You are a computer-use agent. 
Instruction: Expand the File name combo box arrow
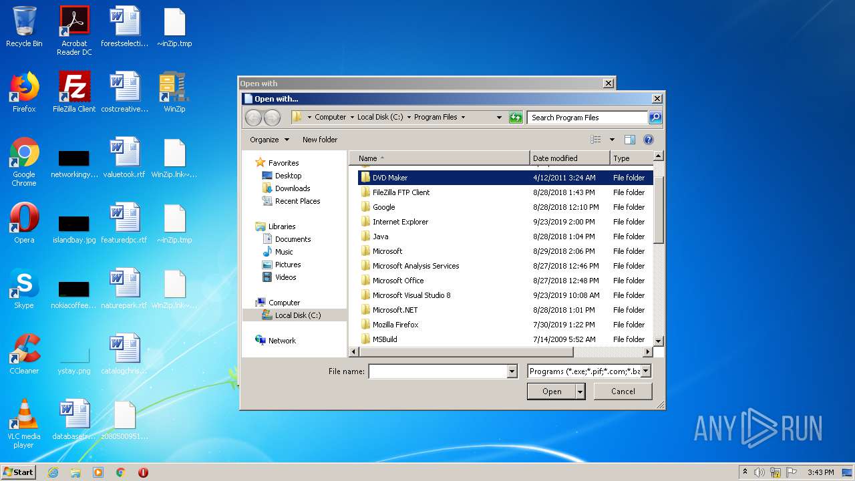click(x=512, y=371)
